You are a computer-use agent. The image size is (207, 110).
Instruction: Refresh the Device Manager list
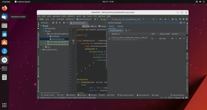(126, 30)
